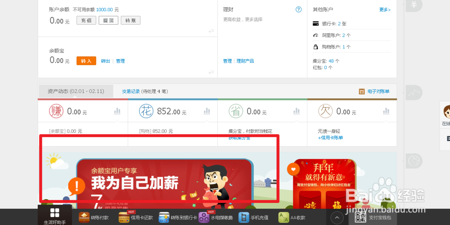Click the 集分宝 count 48

331,61
